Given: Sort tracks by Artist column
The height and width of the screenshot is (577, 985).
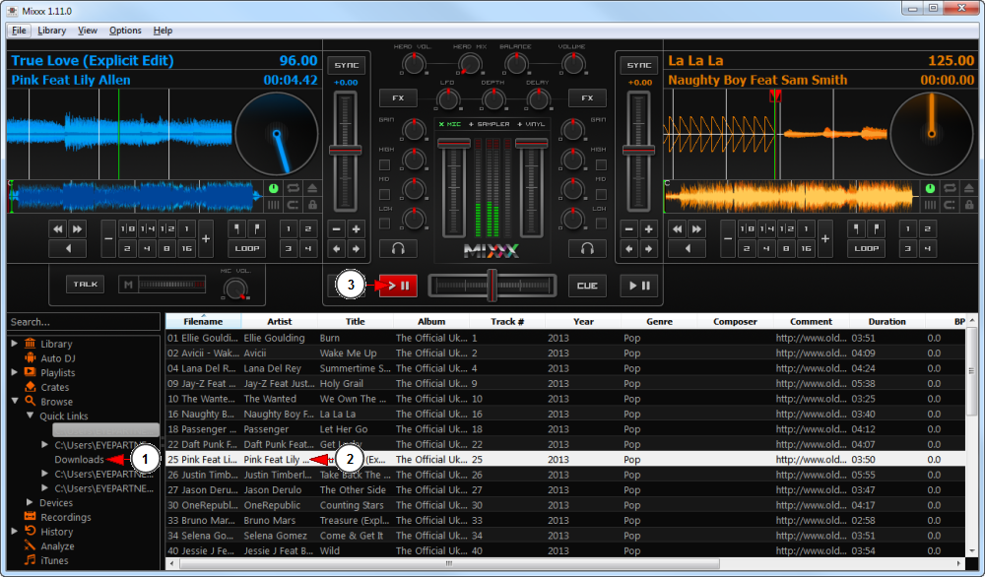Looking at the screenshot, I should tap(280, 321).
